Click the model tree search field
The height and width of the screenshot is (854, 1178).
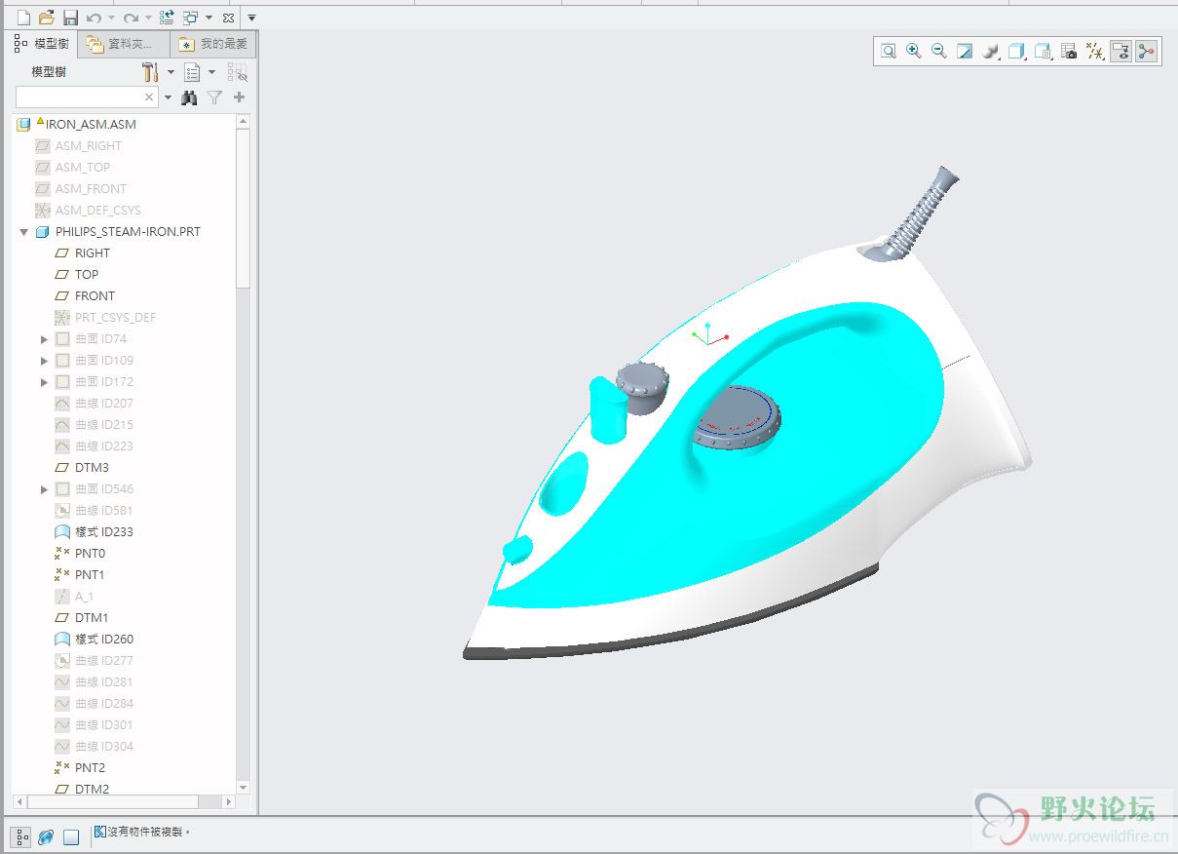click(x=78, y=97)
